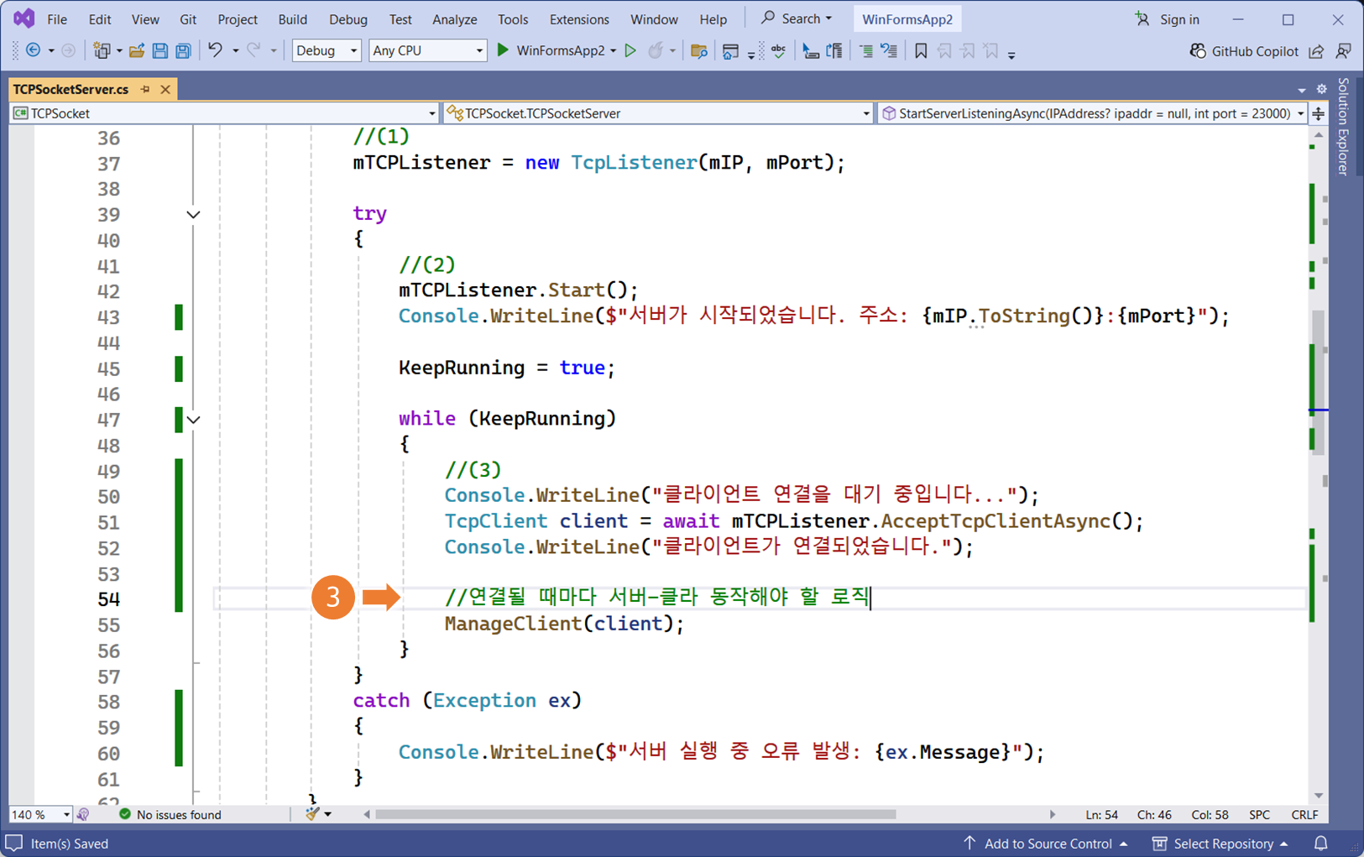Open the 140 % zoom level dropdown
This screenshot has width=1364, height=857.
click(40, 814)
